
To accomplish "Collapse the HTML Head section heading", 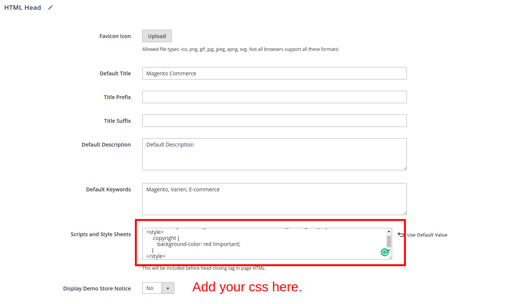I will [23, 8].
